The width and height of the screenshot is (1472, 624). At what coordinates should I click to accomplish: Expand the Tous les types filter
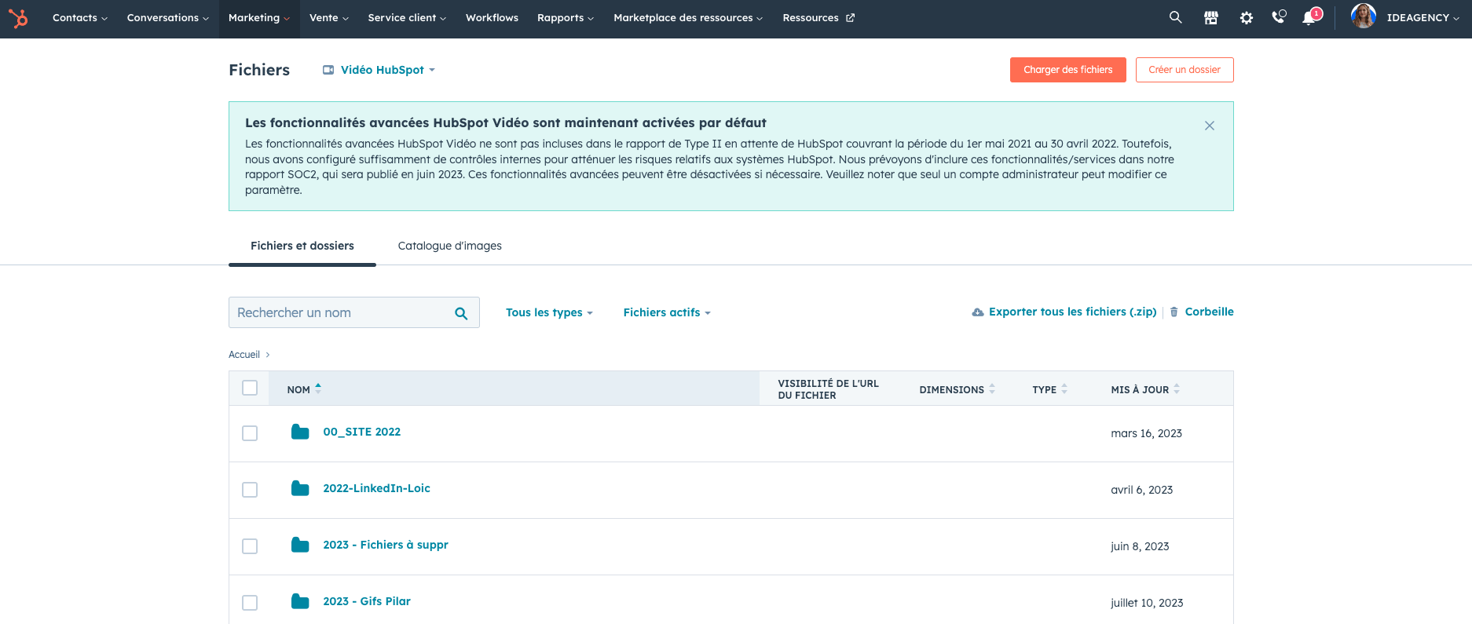[548, 312]
